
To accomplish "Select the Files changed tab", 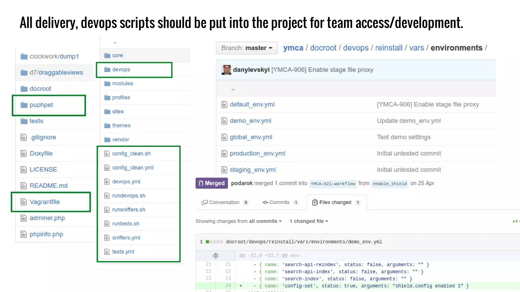I will pos(335,202).
